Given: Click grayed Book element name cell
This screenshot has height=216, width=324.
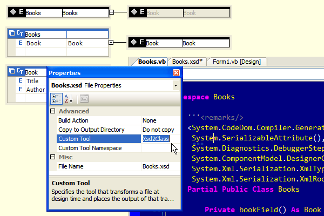Looking at the screenshot, I should click(165, 13).
